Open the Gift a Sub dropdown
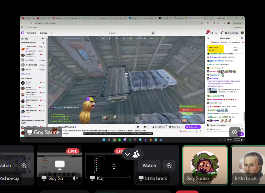Screen dimensions: 265x193 pos(176,127)
